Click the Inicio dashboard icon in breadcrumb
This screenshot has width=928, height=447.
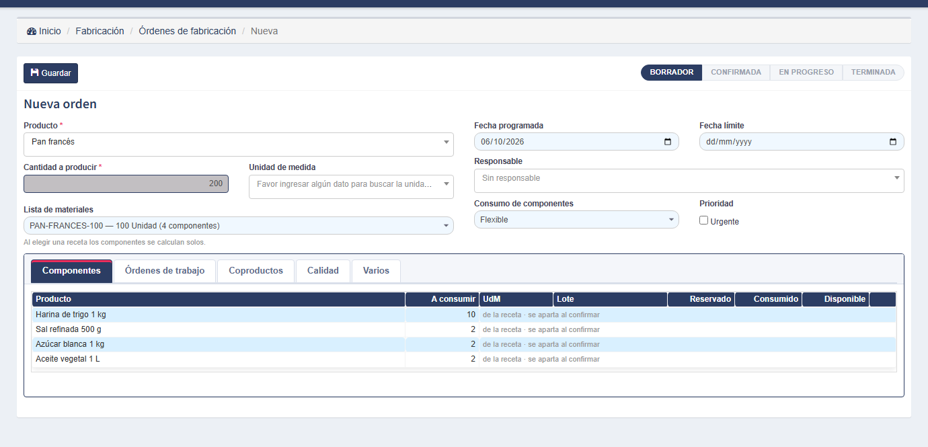(32, 32)
